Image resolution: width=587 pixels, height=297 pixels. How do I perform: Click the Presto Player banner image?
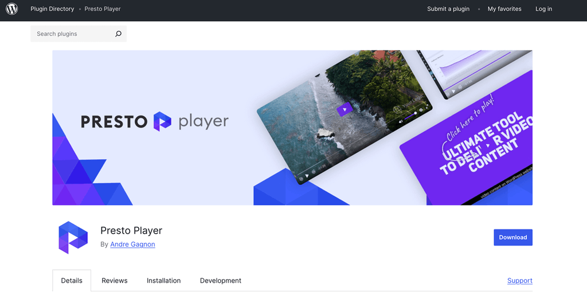click(292, 128)
